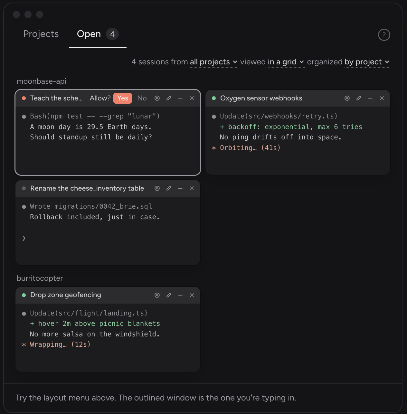Edit the Rename the cheese_inventory table title
This screenshot has width=407, height=414.
pos(169,188)
